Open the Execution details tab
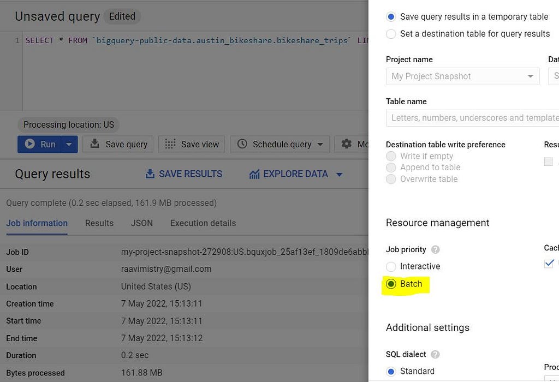The height and width of the screenshot is (382, 559). click(x=203, y=223)
